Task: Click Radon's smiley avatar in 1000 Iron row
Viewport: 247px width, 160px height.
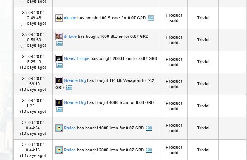Action: click(x=59, y=128)
